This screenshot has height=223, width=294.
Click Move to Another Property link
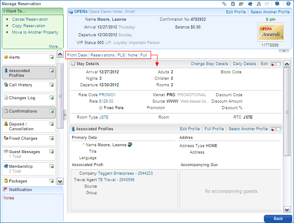click(x=35, y=32)
